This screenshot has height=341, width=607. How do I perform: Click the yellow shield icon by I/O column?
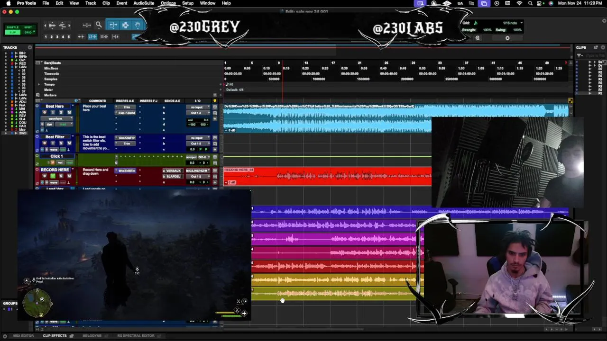click(x=215, y=101)
